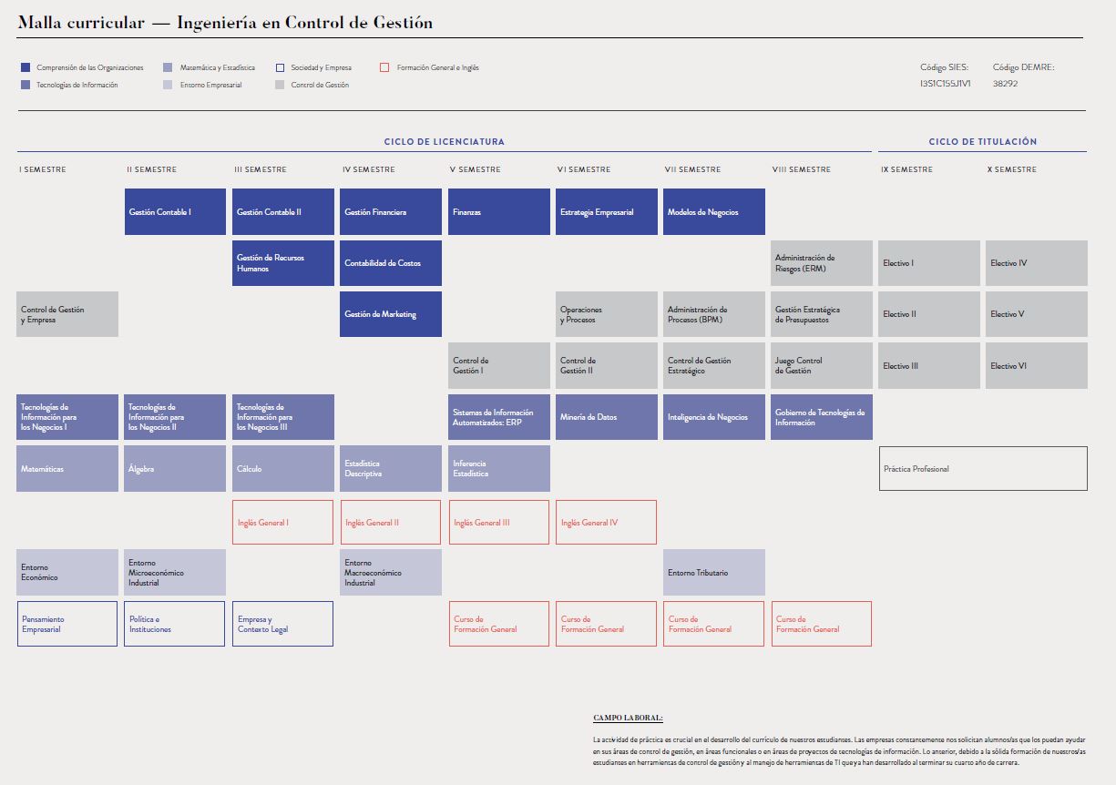Click the Gestión Contable I course box

[175, 212]
